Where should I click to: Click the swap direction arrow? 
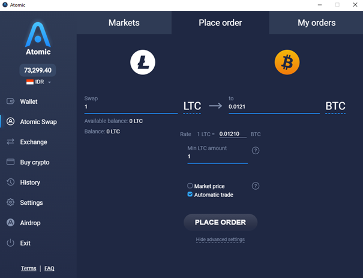coord(215,106)
